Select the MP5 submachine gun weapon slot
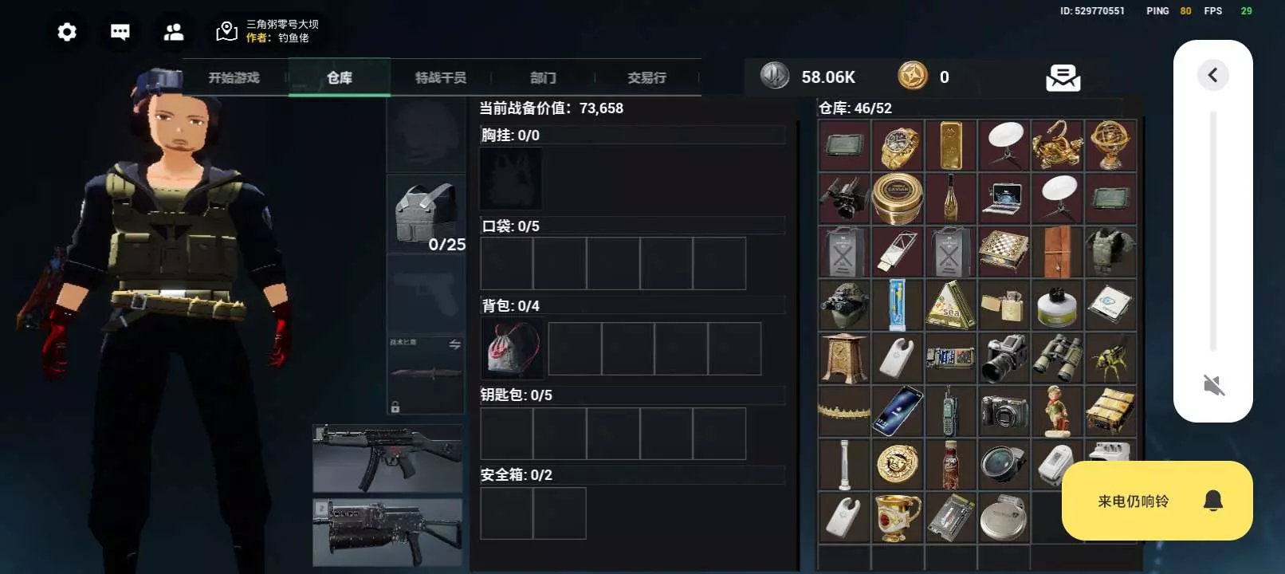Screen dimensions: 1285x574 387,458
